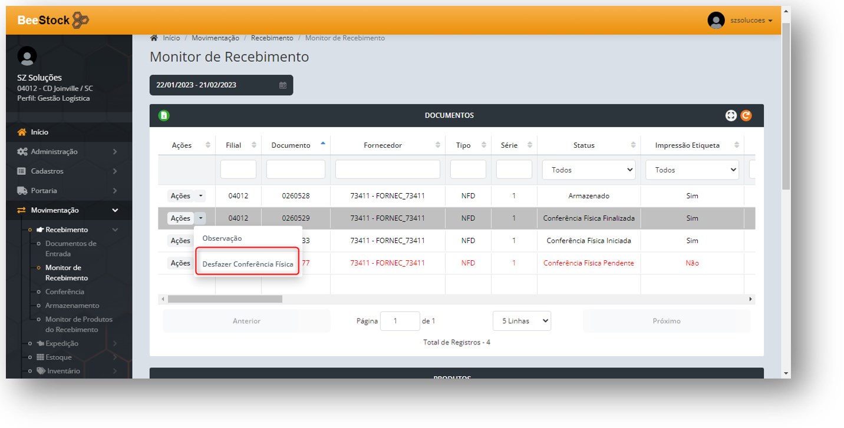Click the szsolucoes user avatar
844x428 pixels.
[x=716, y=21]
